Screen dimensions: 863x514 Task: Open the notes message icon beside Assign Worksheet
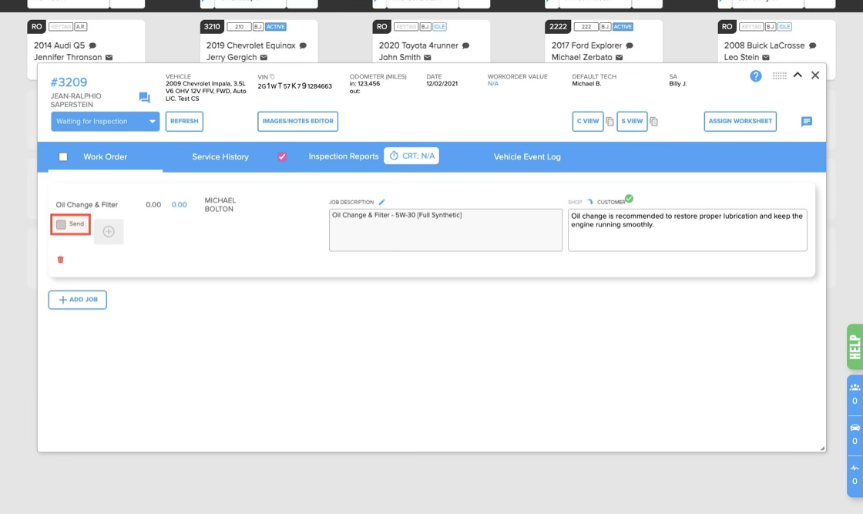click(806, 122)
